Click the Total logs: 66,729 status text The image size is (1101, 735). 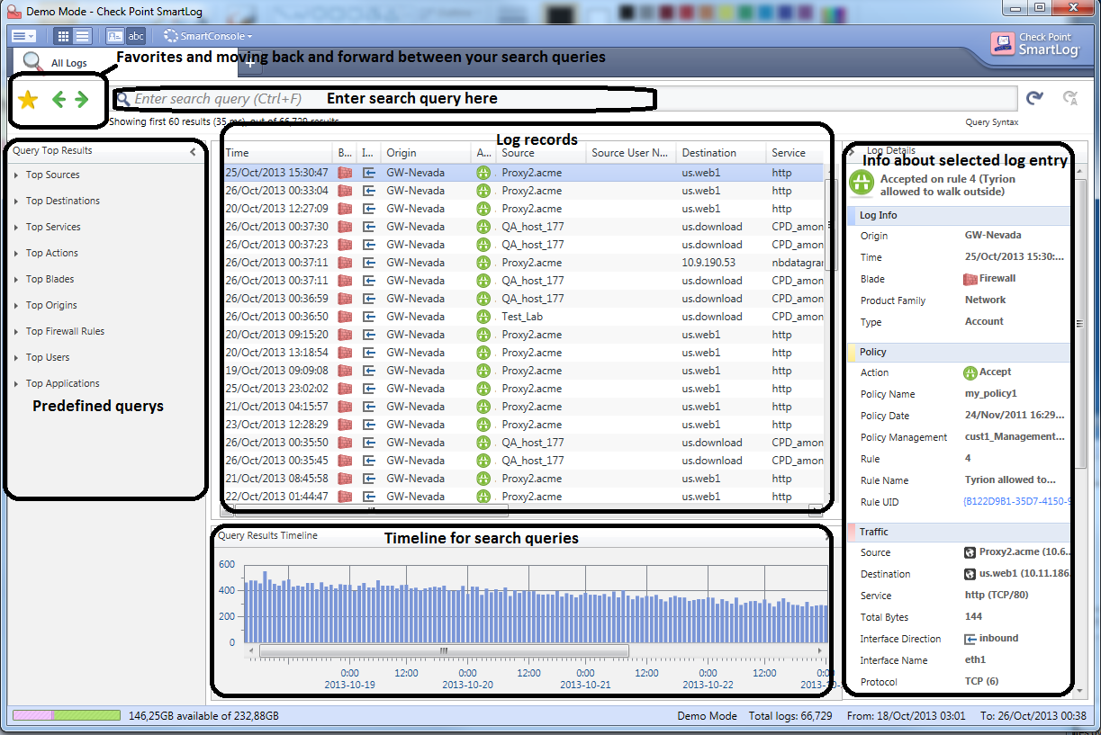790,716
